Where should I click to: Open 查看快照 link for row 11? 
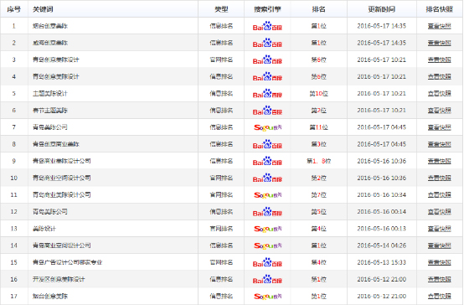pyautogui.click(x=440, y=195)
